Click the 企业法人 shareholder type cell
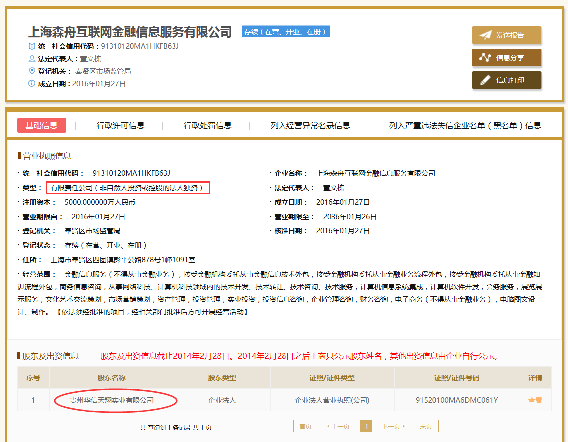Viewport: 568px width, 442px height. [222, 400]
